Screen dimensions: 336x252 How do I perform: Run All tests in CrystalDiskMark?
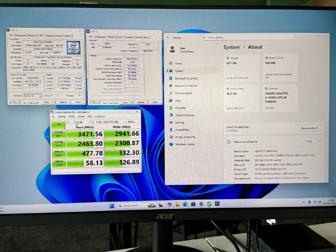[58, 124]
